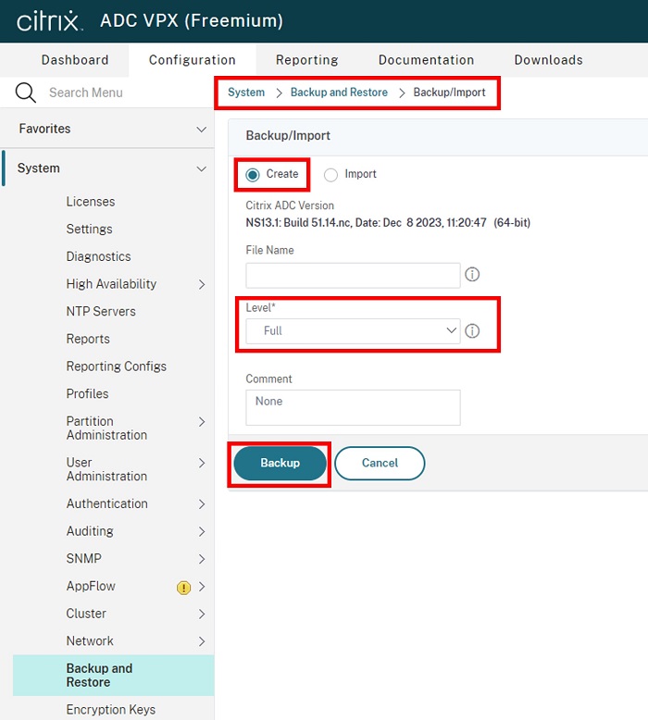Select Backup and Restore sidebar item
648x720 pixels.
114,675
